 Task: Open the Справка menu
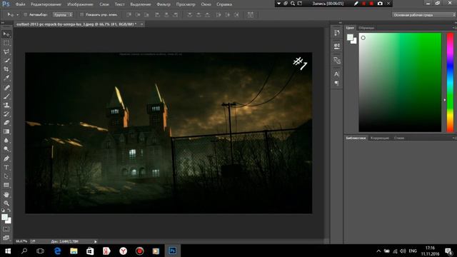tap(224, 4)
